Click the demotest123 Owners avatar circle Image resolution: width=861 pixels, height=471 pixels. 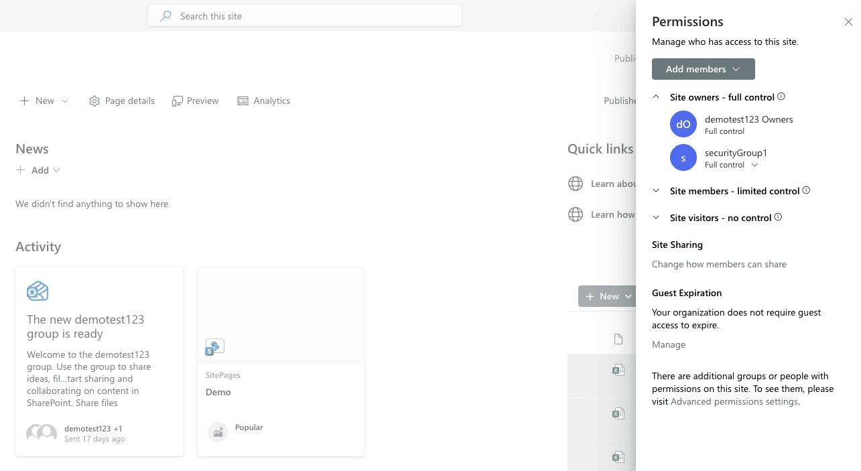coord(683,124)
